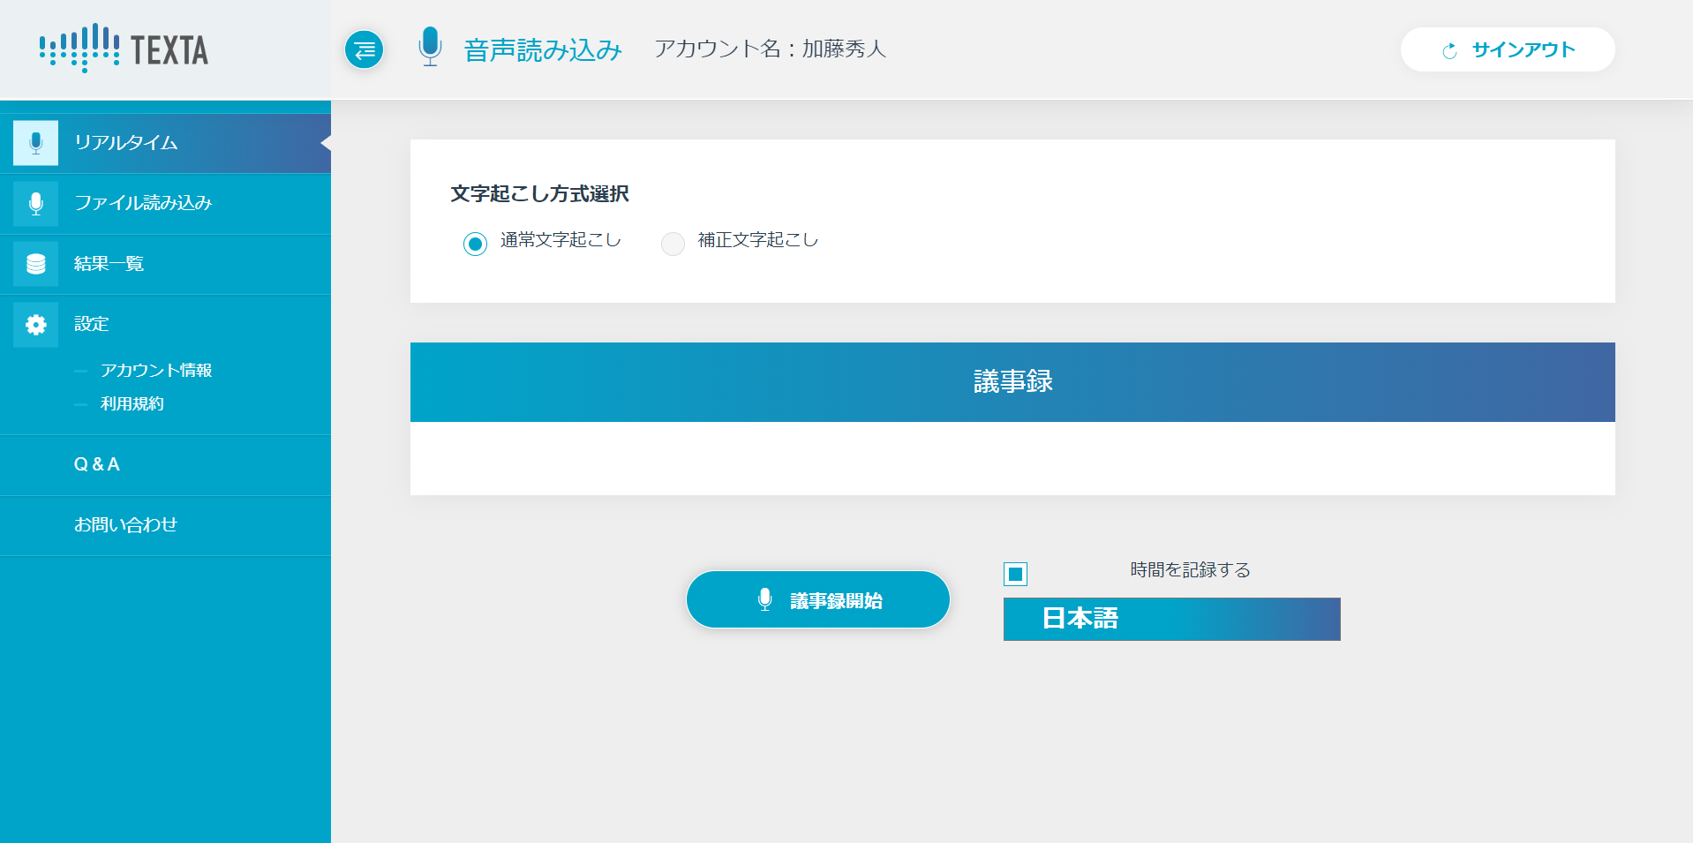Open リアルタイム in the sidebar
The height and width of the screenshot is (843, 1693).
tap(165, 143)
